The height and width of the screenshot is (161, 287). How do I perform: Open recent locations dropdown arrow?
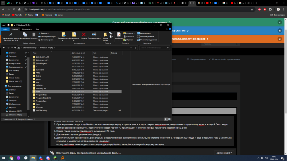coord(12,48)
